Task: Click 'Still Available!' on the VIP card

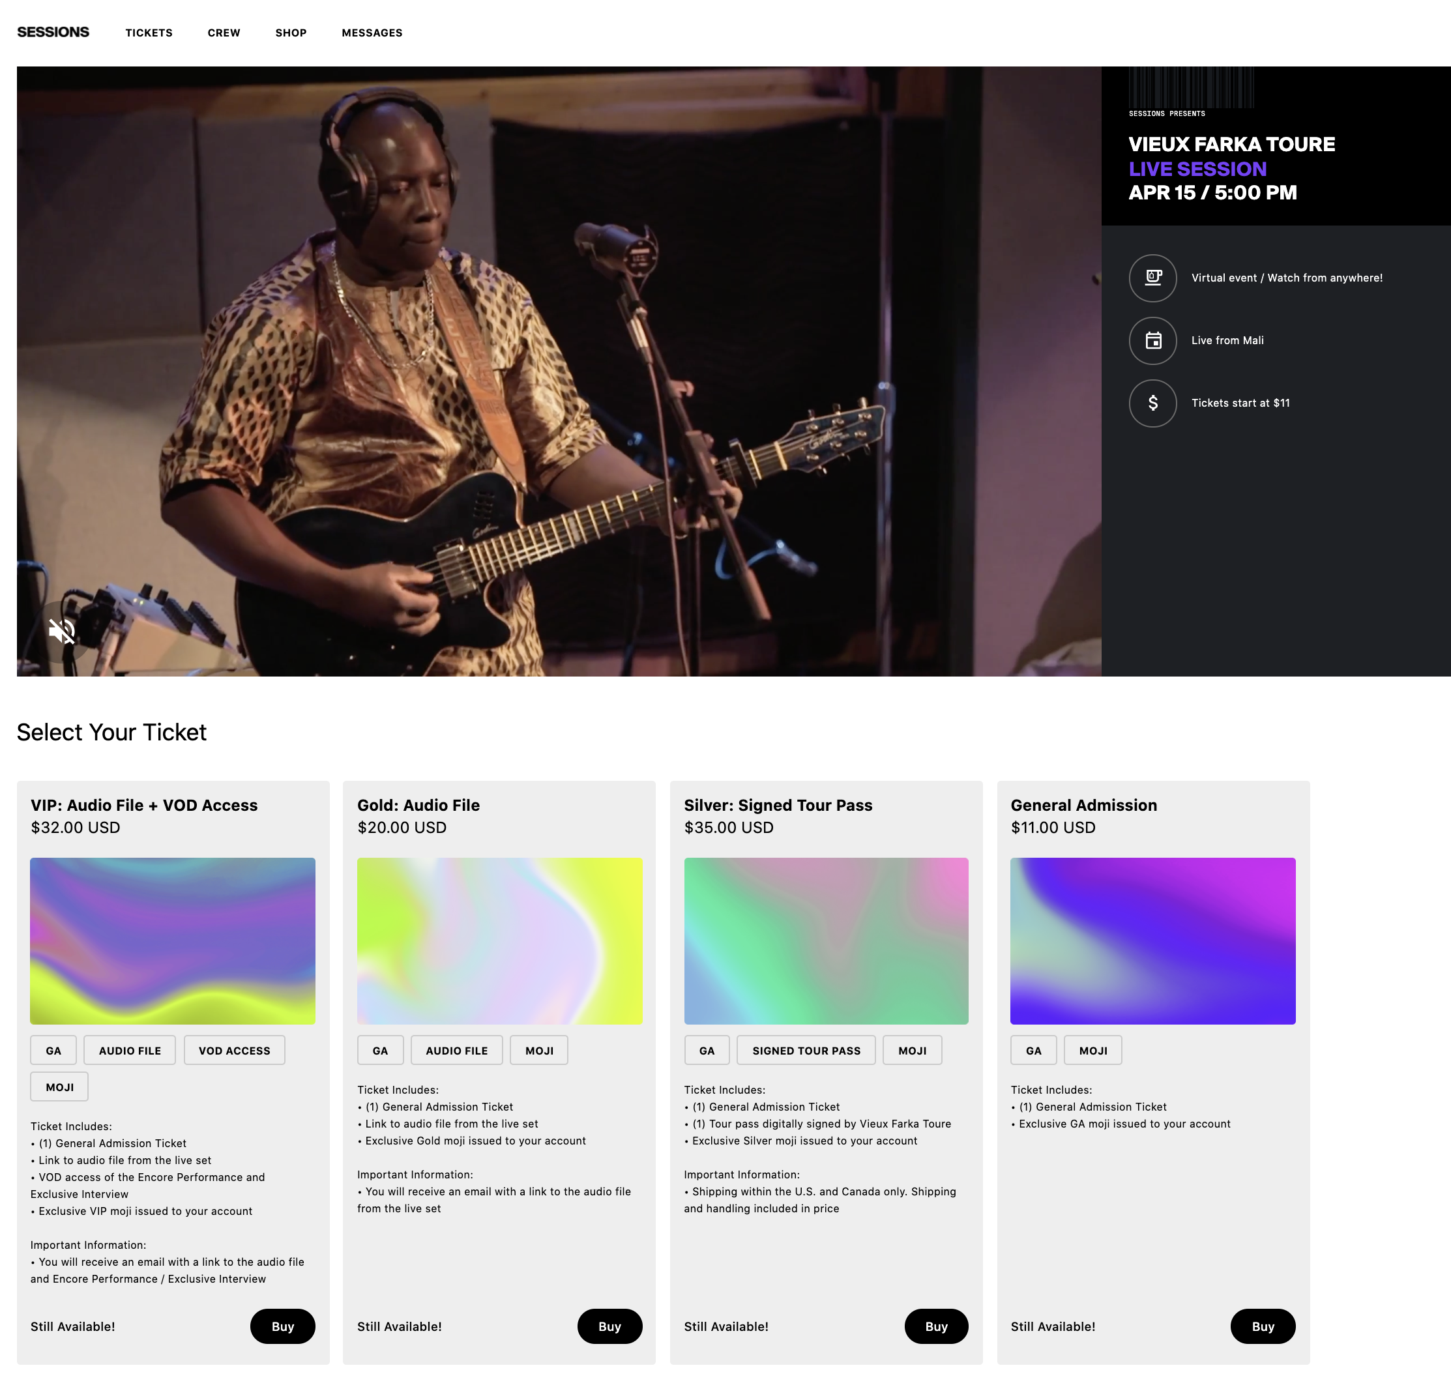Action: click(x=72, y=1326)
